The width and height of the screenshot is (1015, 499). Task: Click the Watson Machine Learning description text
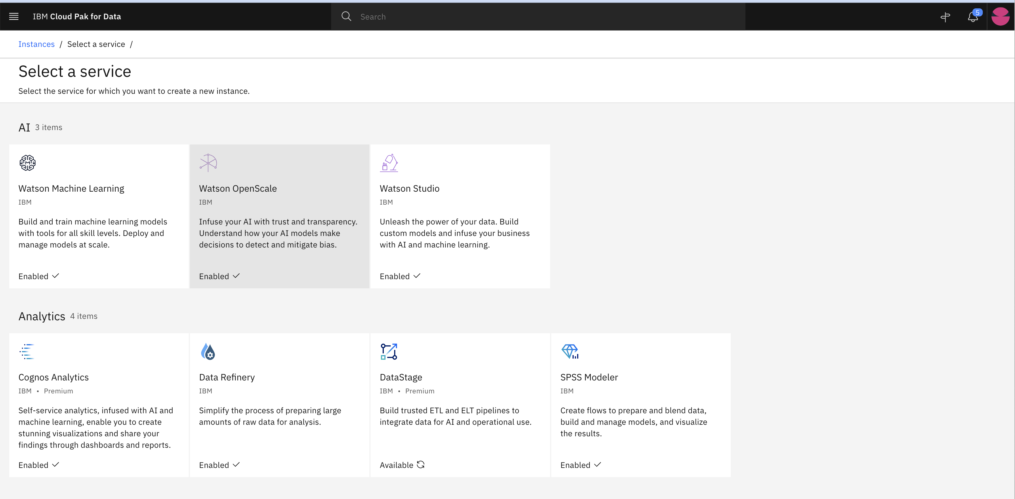click(x=93, y=233)
